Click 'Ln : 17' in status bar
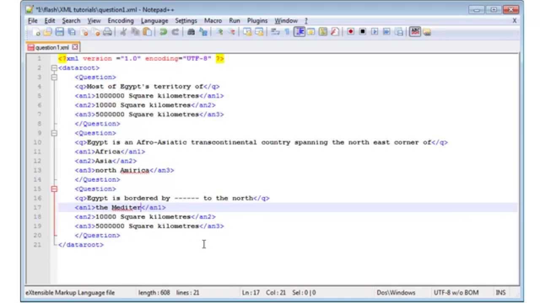This screenshot has height=303, width=540. pyautogui.click(x=251, y=292)
